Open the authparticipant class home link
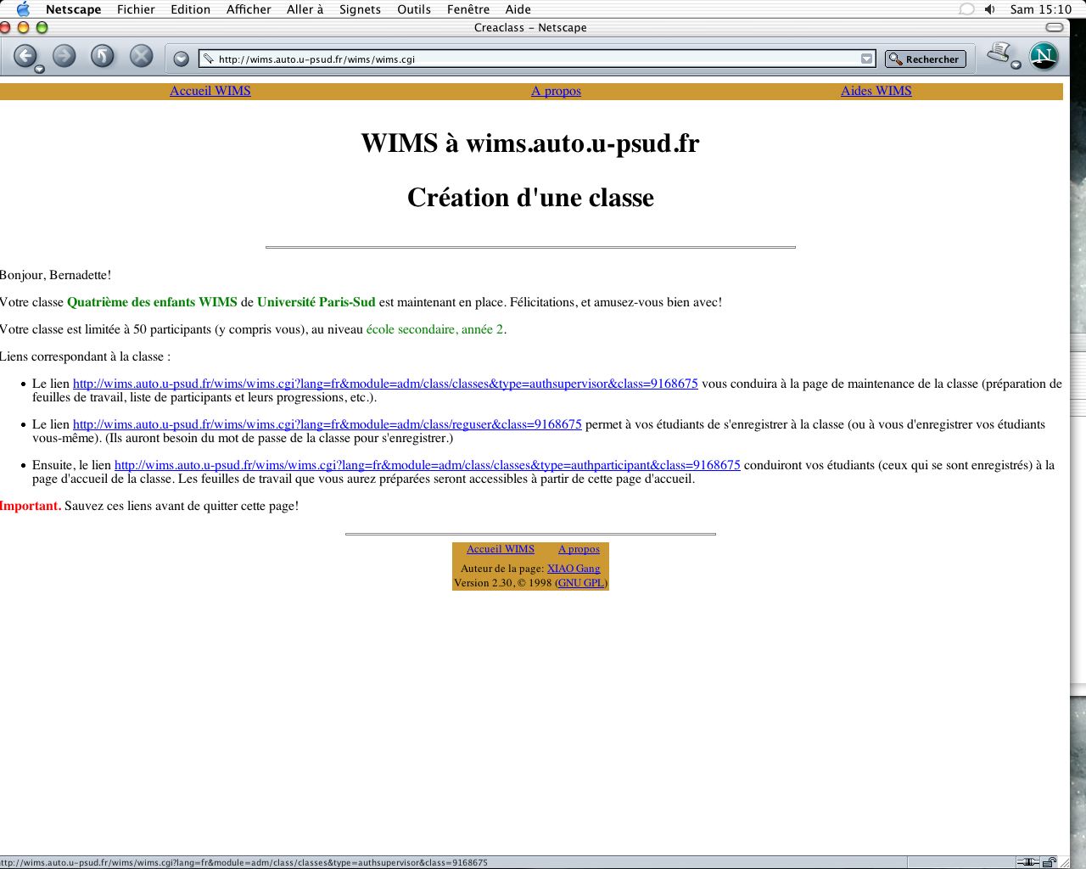Viewport: 1086px width, 869px height. [428, 465]
